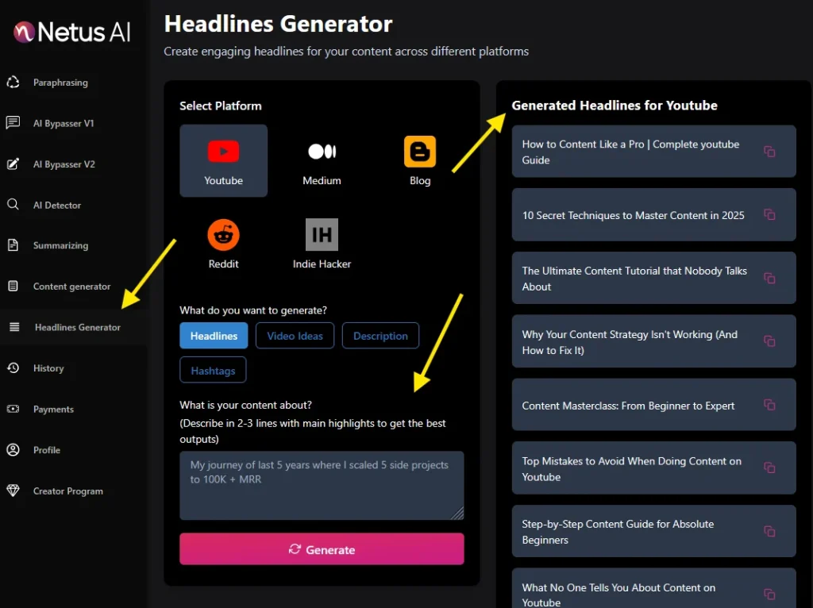Choose the Description generation option
The height and width of the screenshot is (608, 813).
[x=380, y=335]
